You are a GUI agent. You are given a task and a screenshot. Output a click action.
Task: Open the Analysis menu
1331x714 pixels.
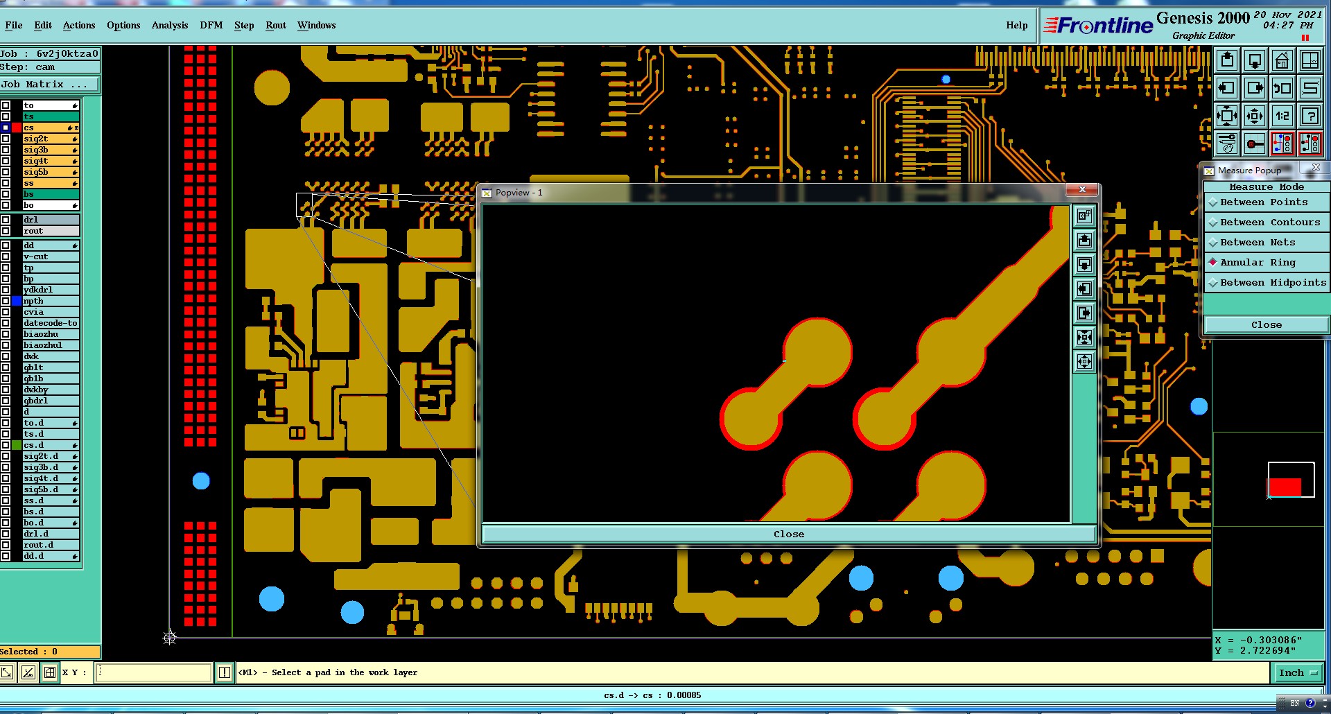[170, 25]
